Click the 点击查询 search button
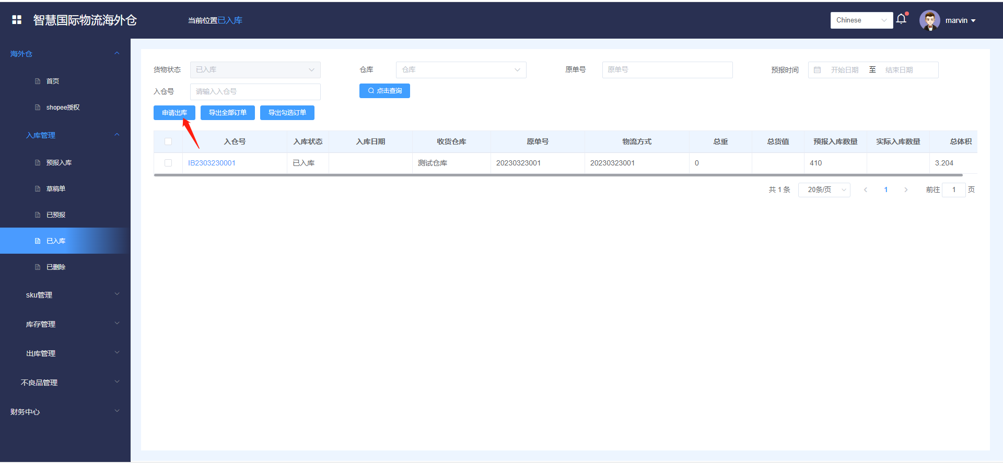Viewport: 1003px width, 463px height. (384, 91)
